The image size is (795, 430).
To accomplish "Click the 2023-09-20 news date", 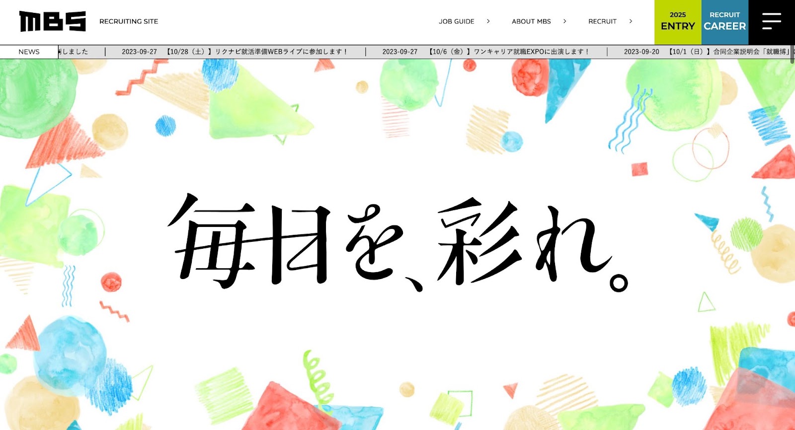I will click(x=641, y=52).
